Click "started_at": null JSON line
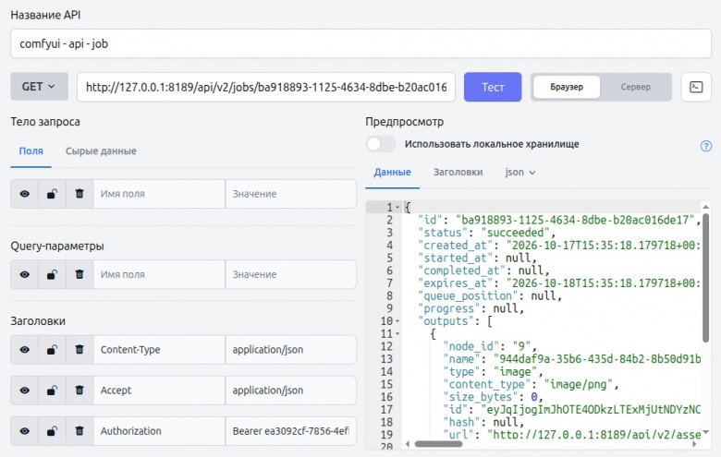This screenshot has height=457, width=721. [477, 258]
